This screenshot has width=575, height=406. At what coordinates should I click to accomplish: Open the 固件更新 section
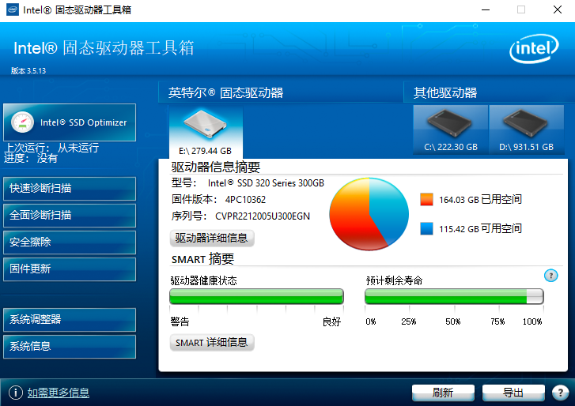coord(68,269)
